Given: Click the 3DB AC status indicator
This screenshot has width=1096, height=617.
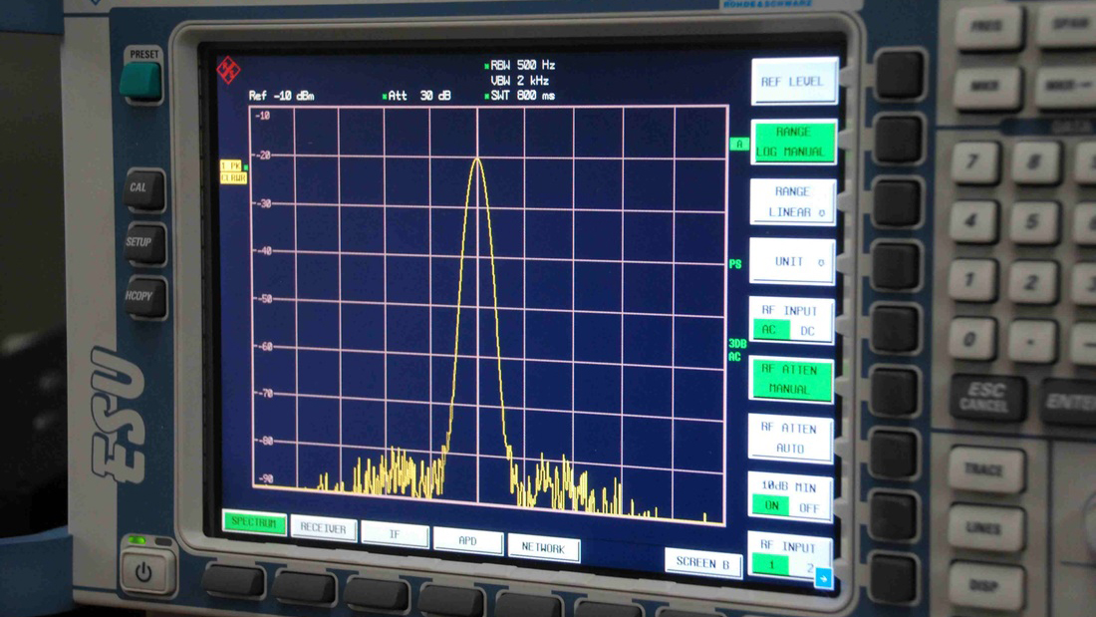Looking at the screenshot, I should pyautogui.click(x=736, y=350).
